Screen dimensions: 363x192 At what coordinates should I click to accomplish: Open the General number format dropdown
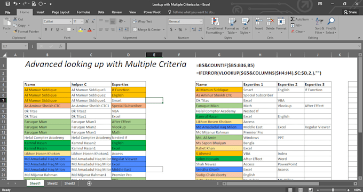pos(201,21)
